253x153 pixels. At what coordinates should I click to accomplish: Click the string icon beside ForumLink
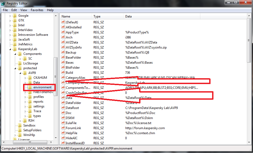tap(63, 128)
